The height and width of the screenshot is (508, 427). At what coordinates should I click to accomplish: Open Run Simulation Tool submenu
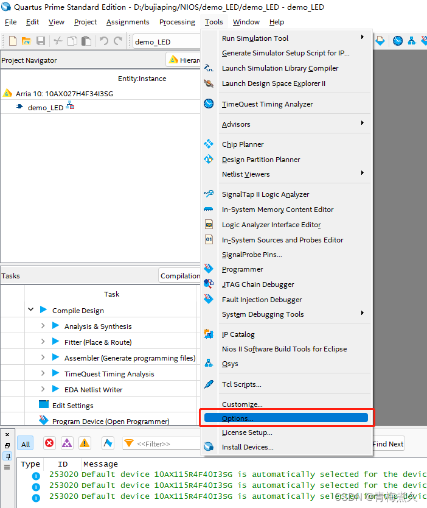click(286, 38)
